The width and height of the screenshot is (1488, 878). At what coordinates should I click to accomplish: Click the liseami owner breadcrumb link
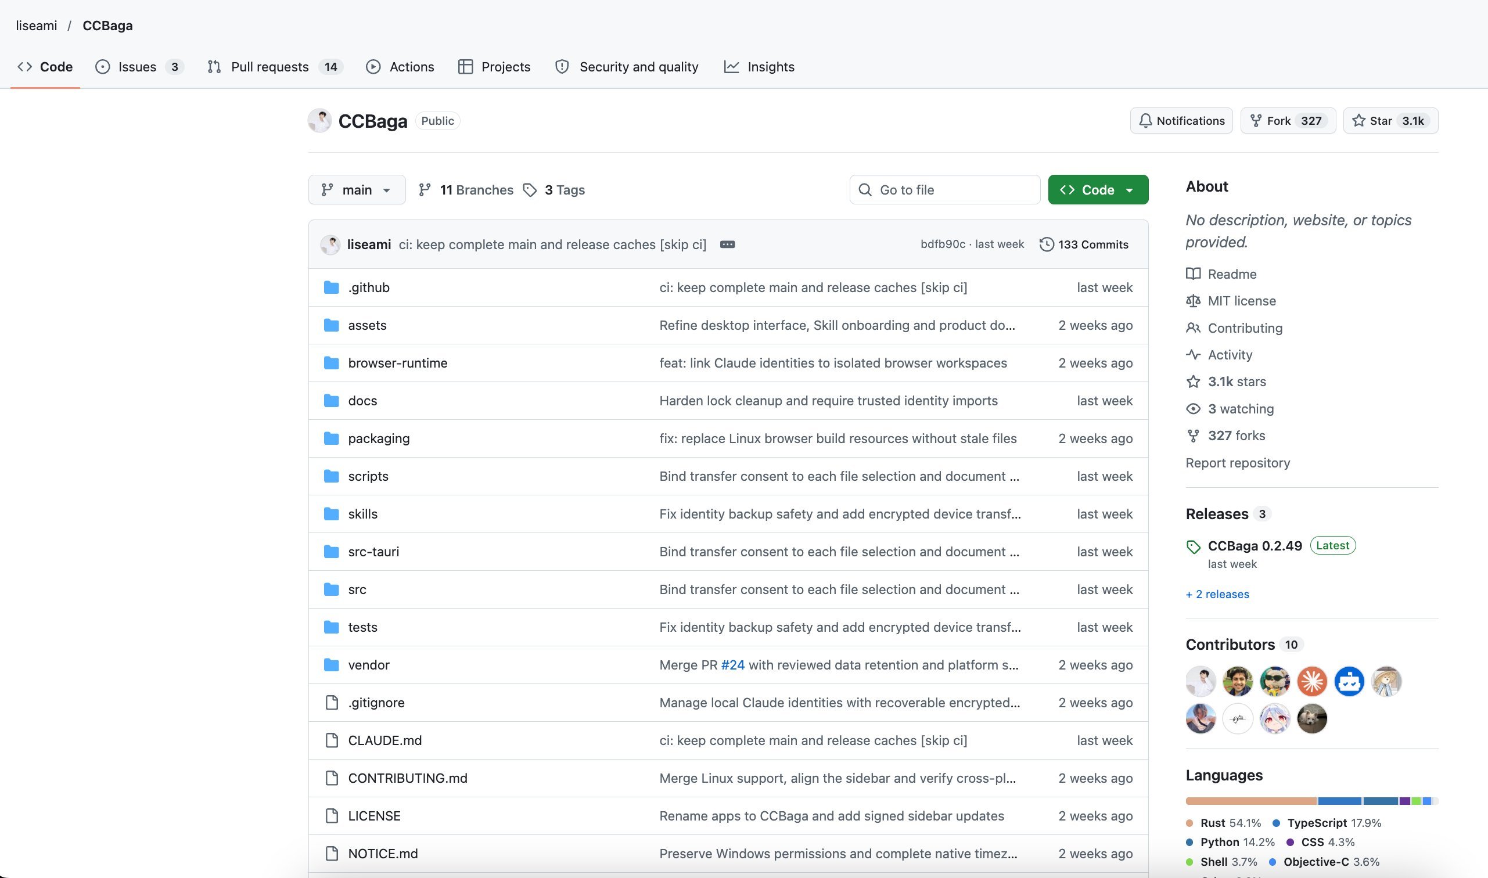[x=37, y=26]
